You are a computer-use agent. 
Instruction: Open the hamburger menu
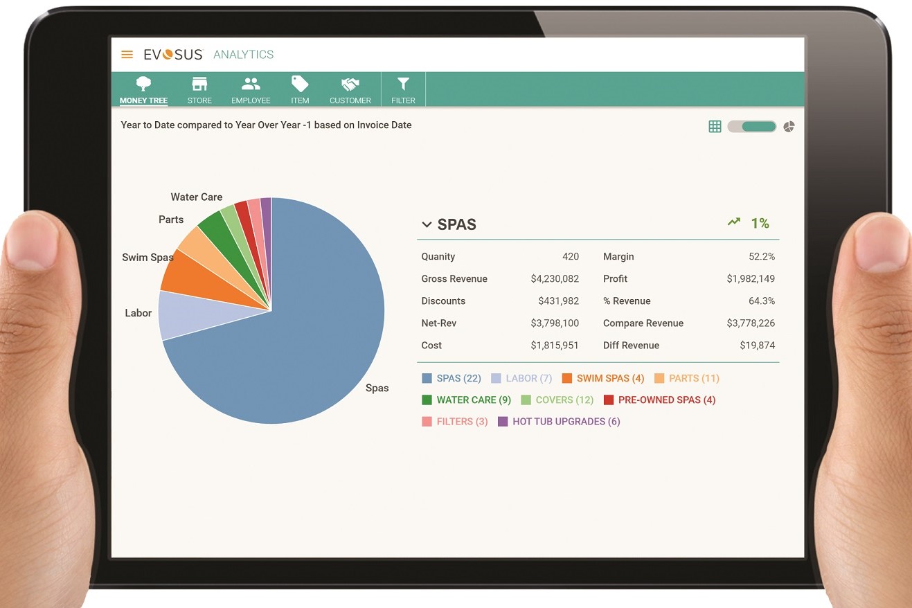click(x=127, y=55)
